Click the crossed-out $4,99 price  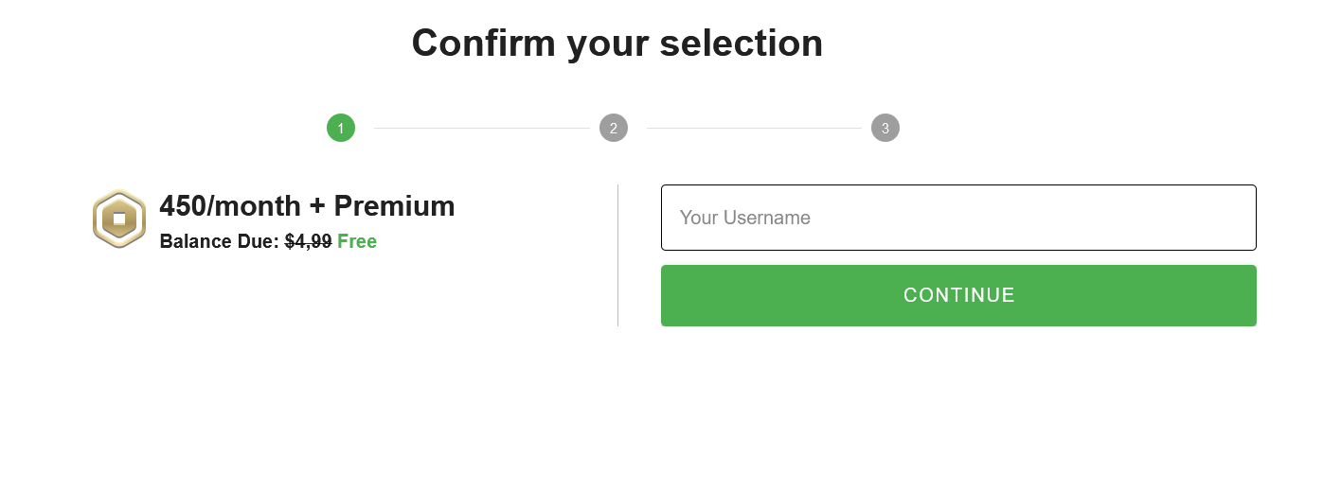coord(308,241)
